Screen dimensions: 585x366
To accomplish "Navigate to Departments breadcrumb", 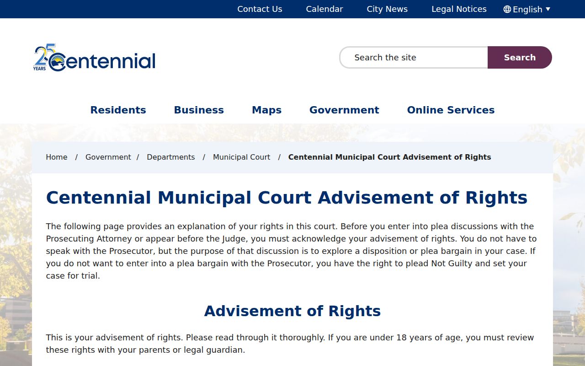I will (171, 157).
